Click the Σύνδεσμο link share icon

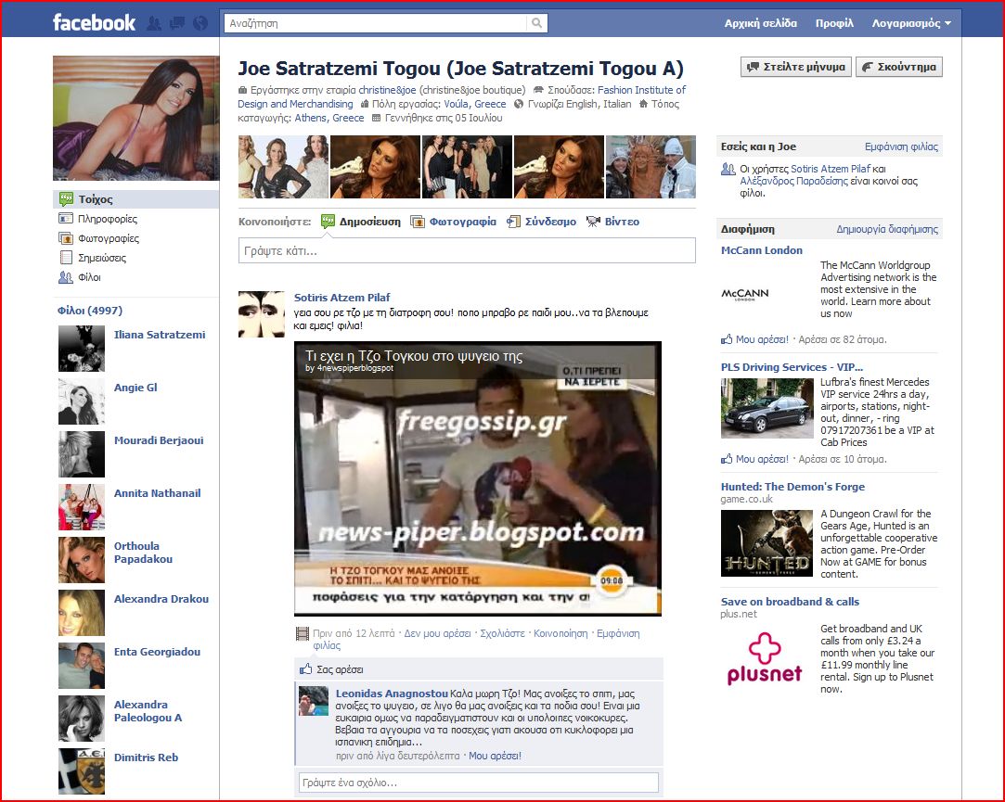[x=513, y=222]
